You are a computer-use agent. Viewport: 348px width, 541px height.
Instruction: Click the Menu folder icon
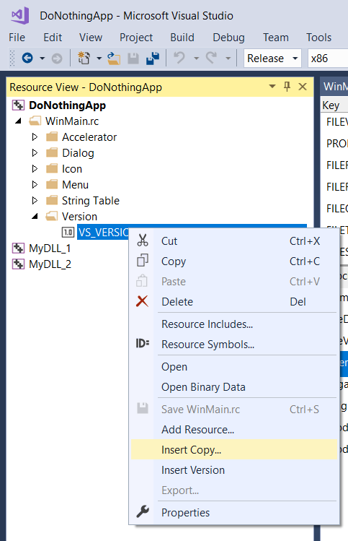pos(52,184)
